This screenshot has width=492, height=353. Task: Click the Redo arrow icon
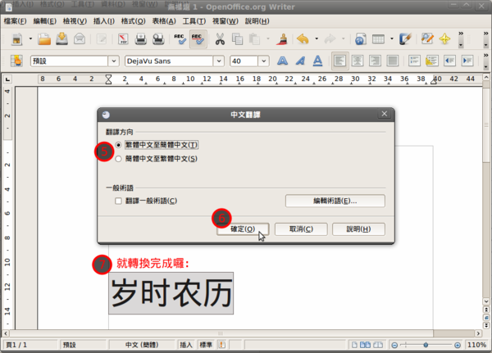click(330, 39)
